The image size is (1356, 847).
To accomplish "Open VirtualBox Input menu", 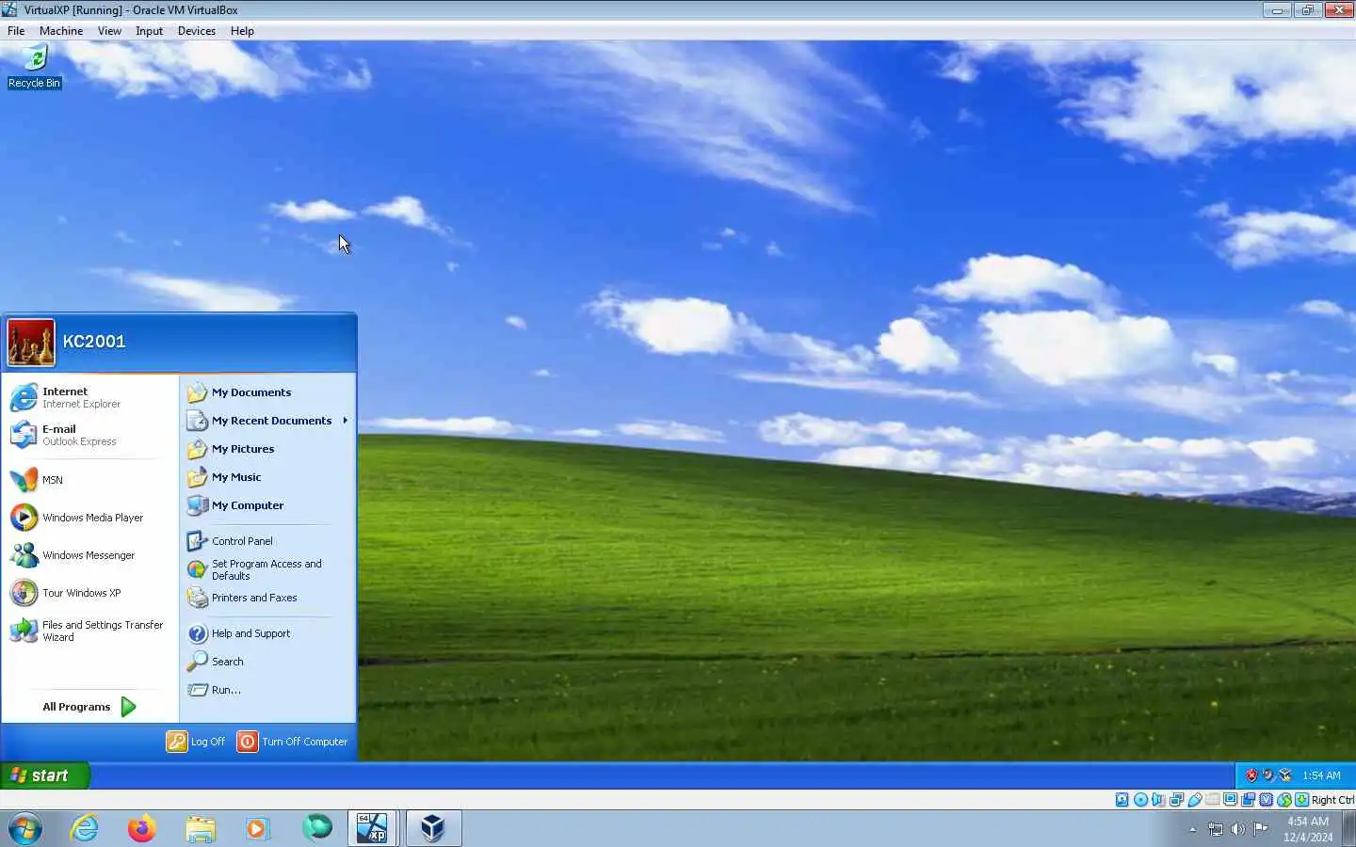I will (149, 31).
